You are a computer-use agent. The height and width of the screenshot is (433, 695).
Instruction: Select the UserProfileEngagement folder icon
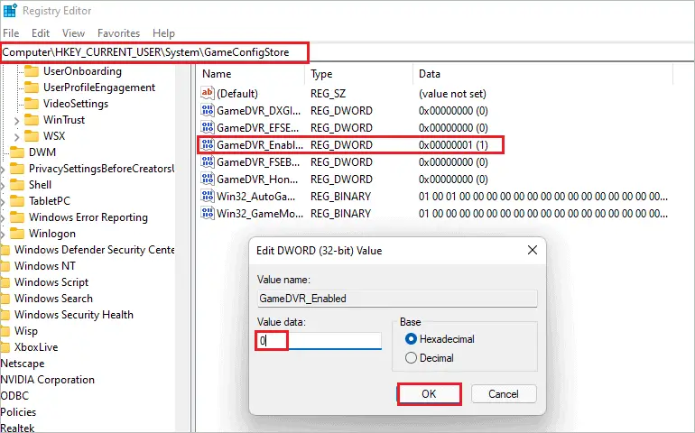[32, 88]
